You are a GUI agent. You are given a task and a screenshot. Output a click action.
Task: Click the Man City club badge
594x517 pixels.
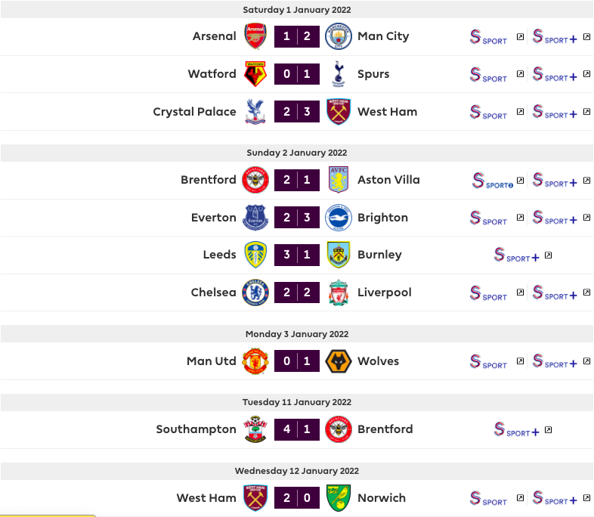tap(338, 36)
